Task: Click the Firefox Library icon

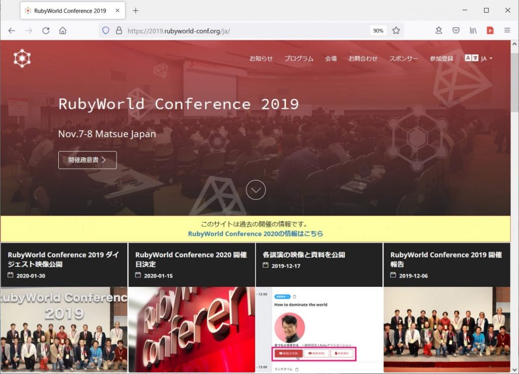Action: click(473, 30)
